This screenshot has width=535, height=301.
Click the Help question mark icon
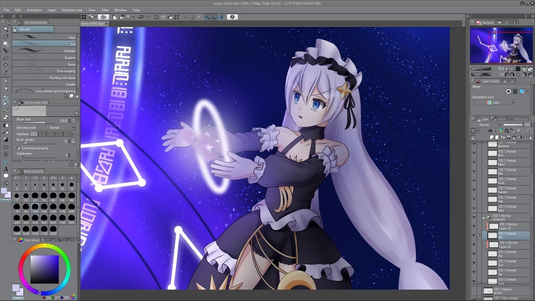[232, 17]
